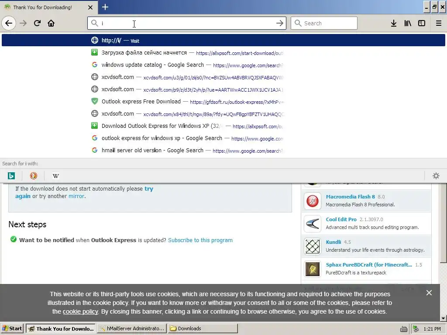Screen dimensions: 447x335
Task: Open the Library bookmarks icon
Action: click(408, 23)
